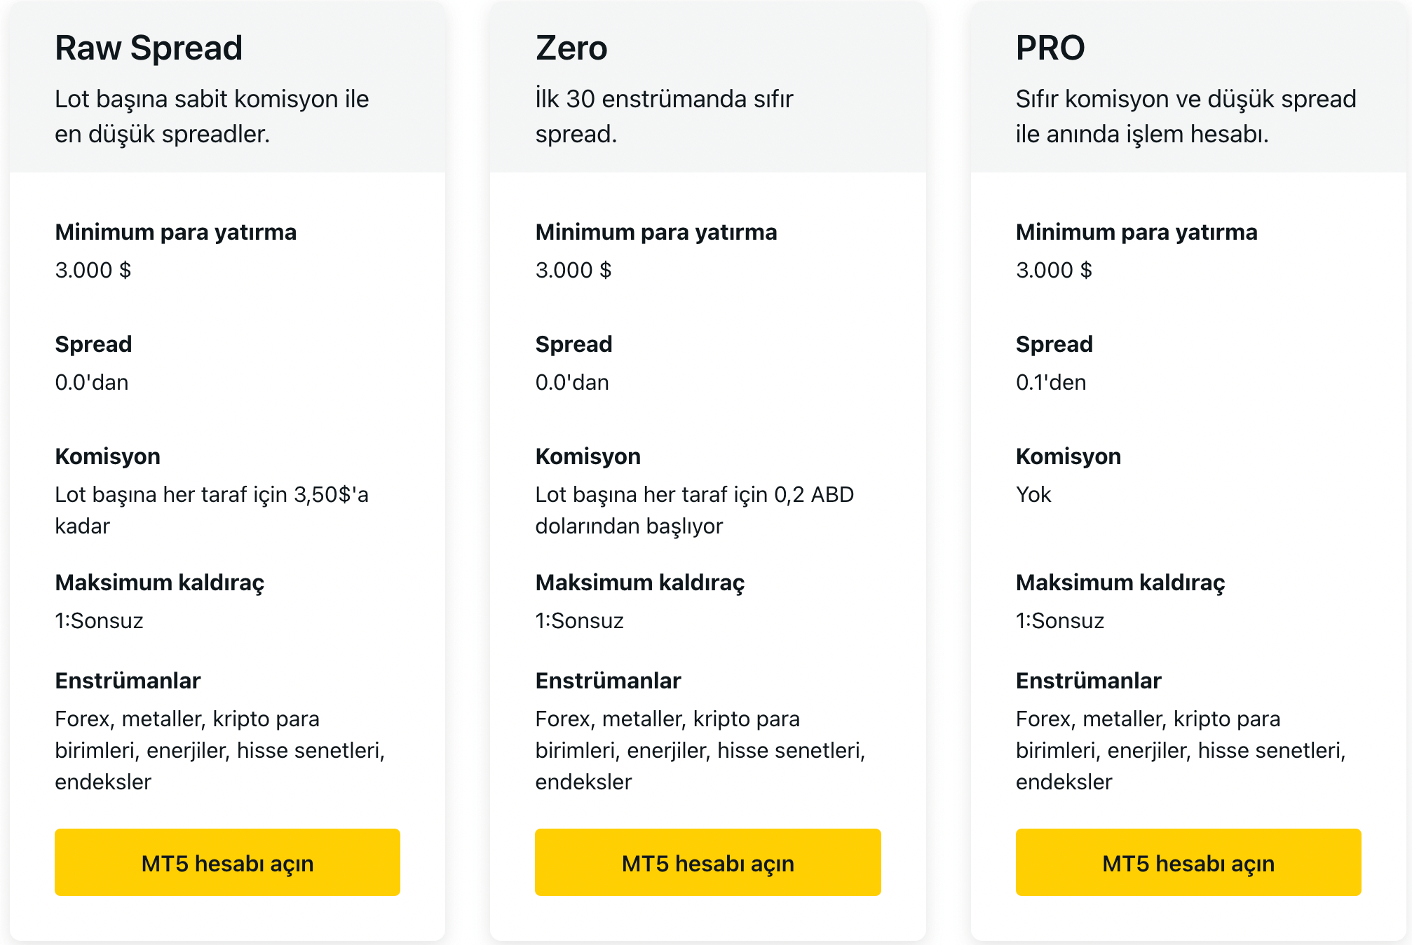Open MT5 account for PRO plan
Screen dimensions: 1412x945
[x=1188, y=862]
